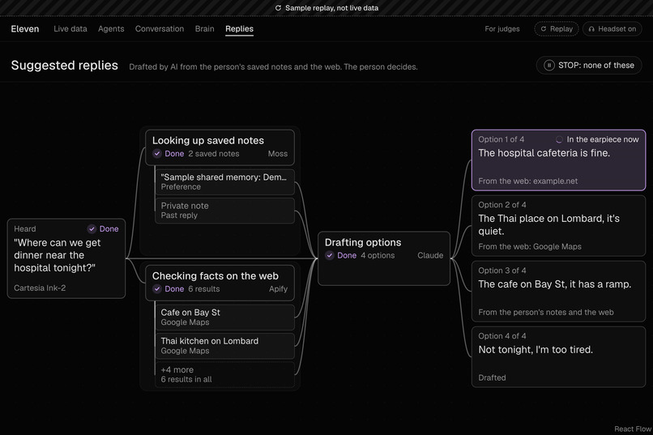Click the Cartesia Ink-2 label

click(40, 288)
